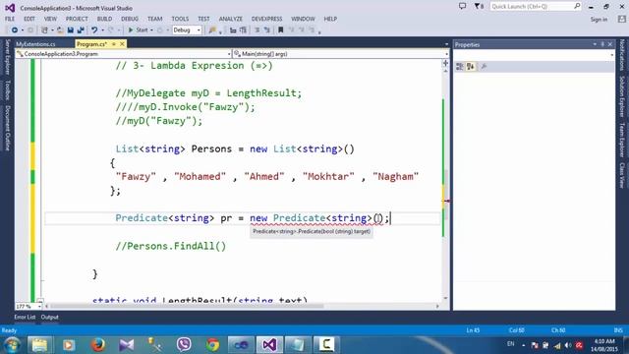This screenshot has width=629, height=354.
Task: Open the WINDOW menu
Action: (303, 19)
